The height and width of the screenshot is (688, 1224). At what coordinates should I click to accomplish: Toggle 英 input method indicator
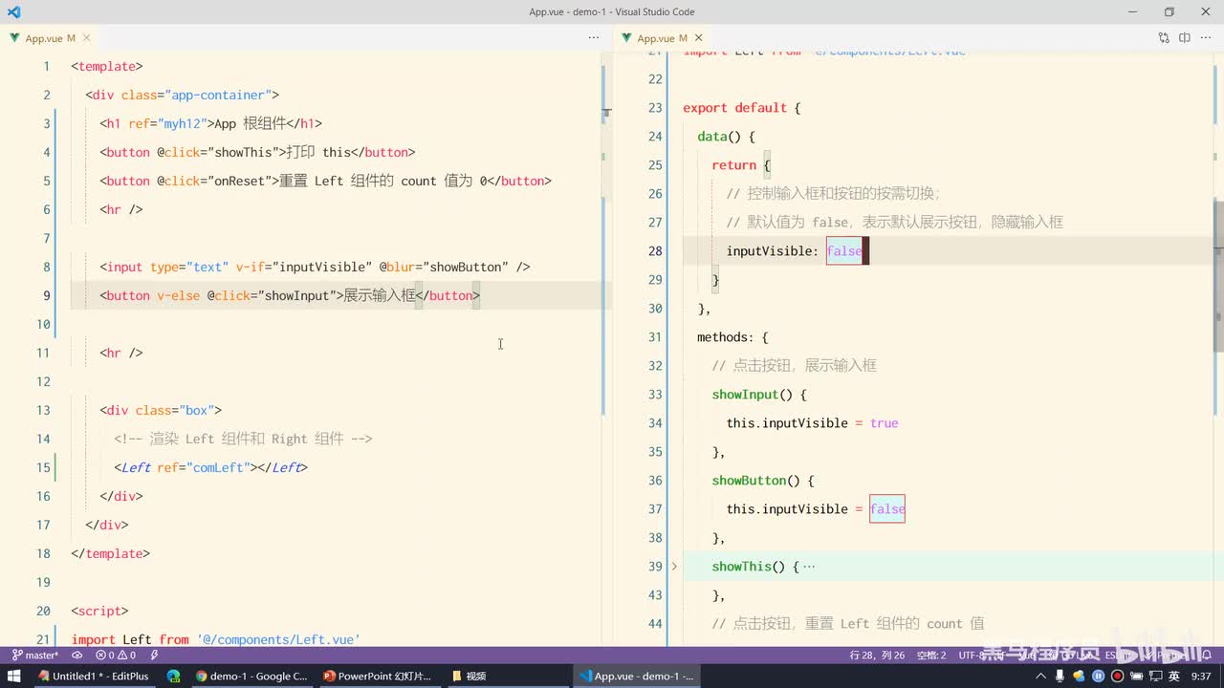point(1173,676)
